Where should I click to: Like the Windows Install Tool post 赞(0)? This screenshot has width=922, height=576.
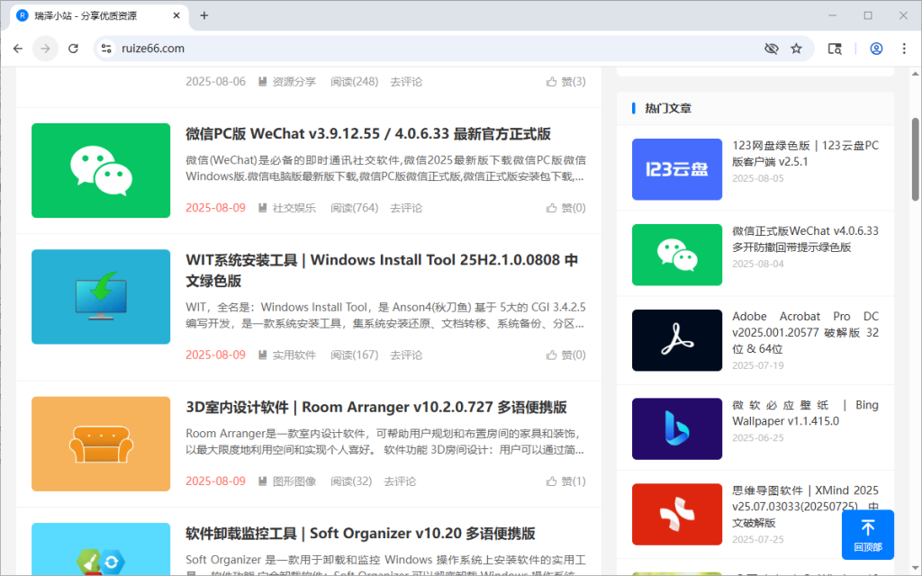[565, 355]
